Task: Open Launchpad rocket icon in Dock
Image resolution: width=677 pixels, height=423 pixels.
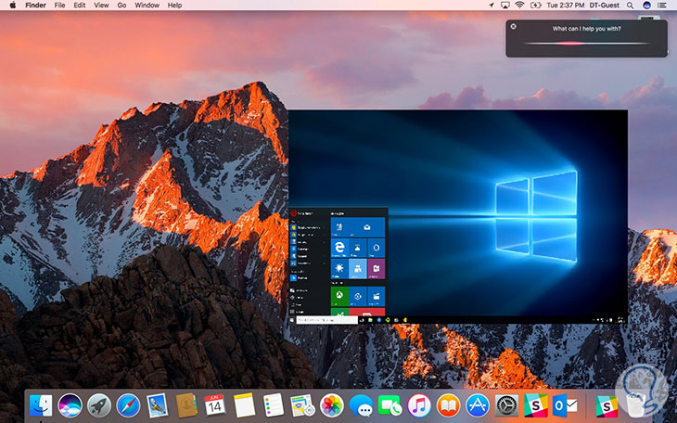Action: pyautogui.click(x=99, y=405)
